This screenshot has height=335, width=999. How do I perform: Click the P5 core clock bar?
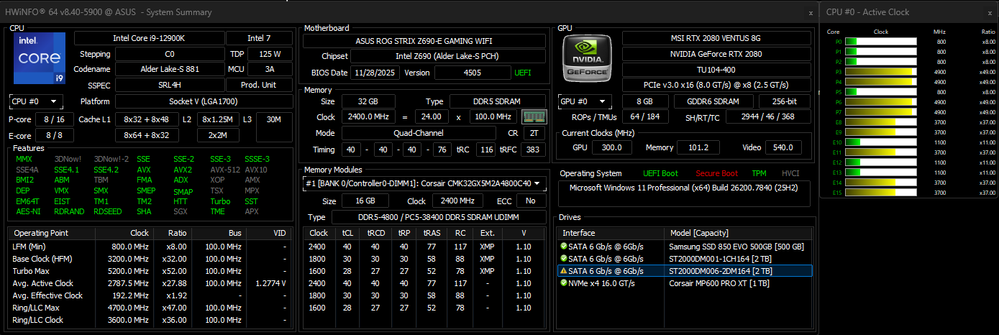point(880,92)
